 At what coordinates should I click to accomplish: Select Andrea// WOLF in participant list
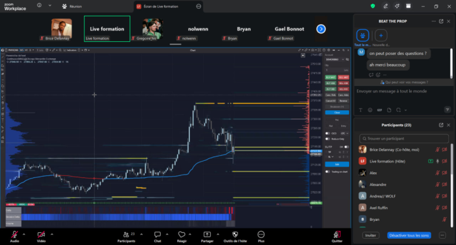(x=403, y=196)
